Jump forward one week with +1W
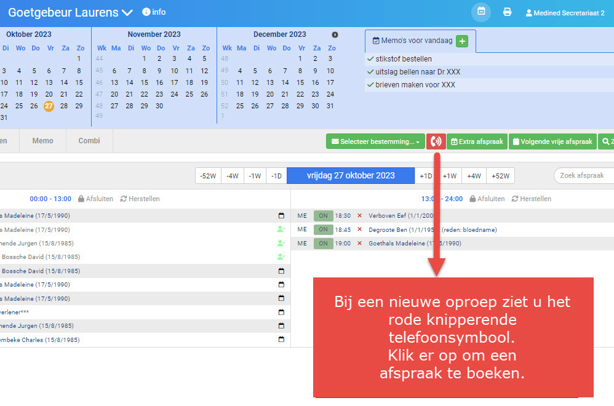Screen dimensions: 614x406 click(x=450, y=176)
